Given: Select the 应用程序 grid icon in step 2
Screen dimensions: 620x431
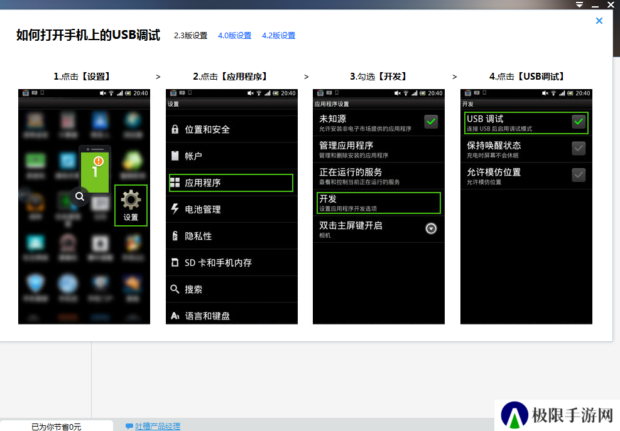Looking at the screenshot, I should tap(175, 183).
